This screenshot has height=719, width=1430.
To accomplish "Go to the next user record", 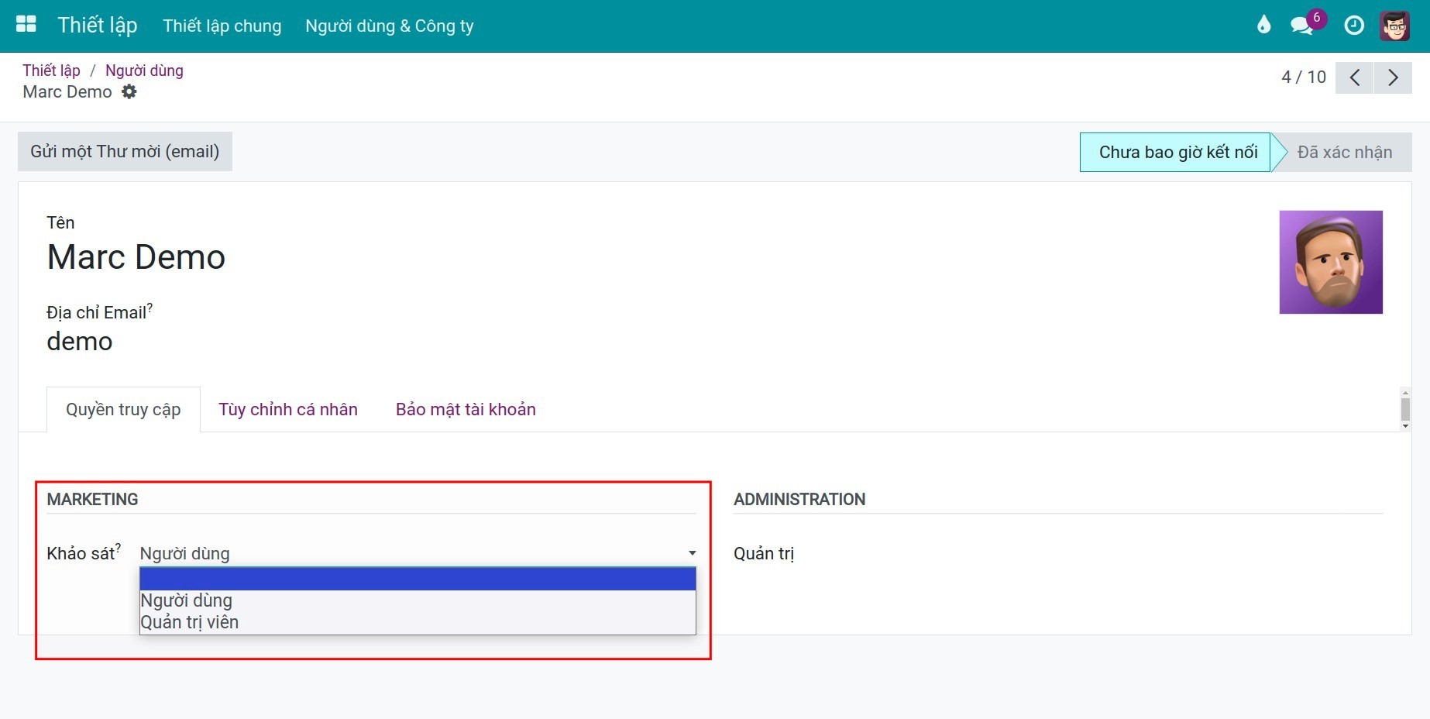I will (1393, 77).
